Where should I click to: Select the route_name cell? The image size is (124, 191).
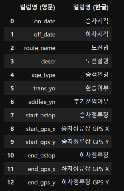(40, 48)
